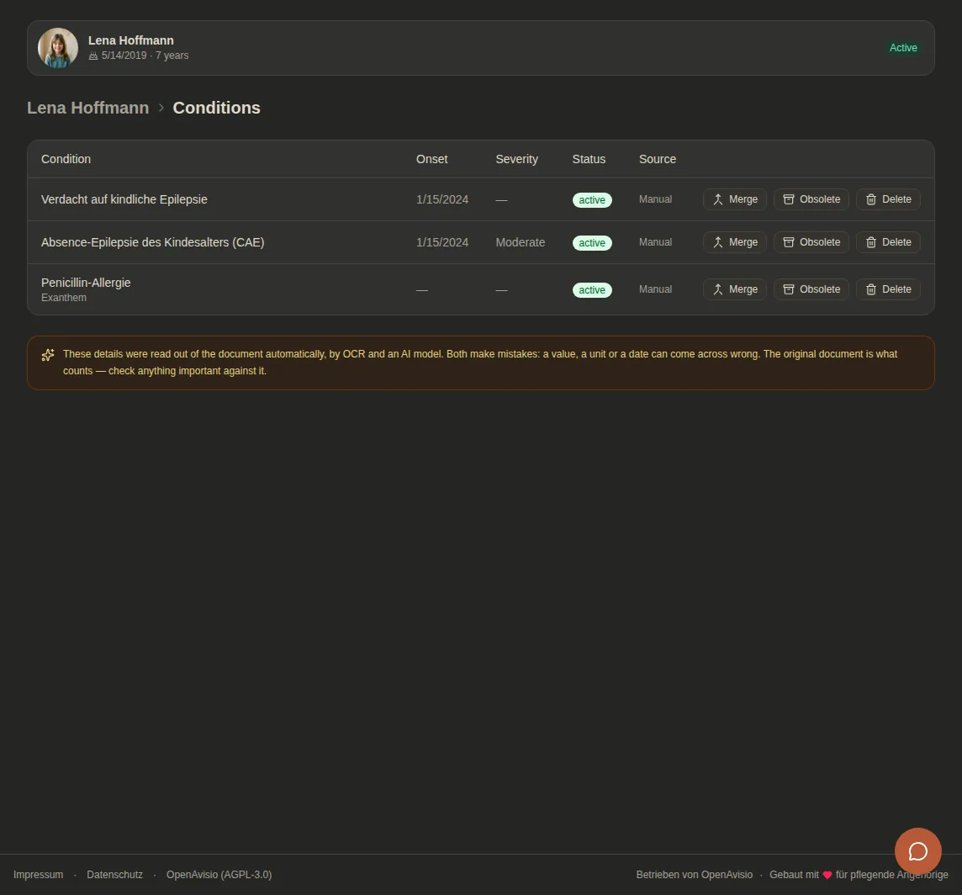Select the Absence-Epilepsie des Kindesalters (CAE) name
The height and width of the screenshot is (895, 962).
click(153, 242)
